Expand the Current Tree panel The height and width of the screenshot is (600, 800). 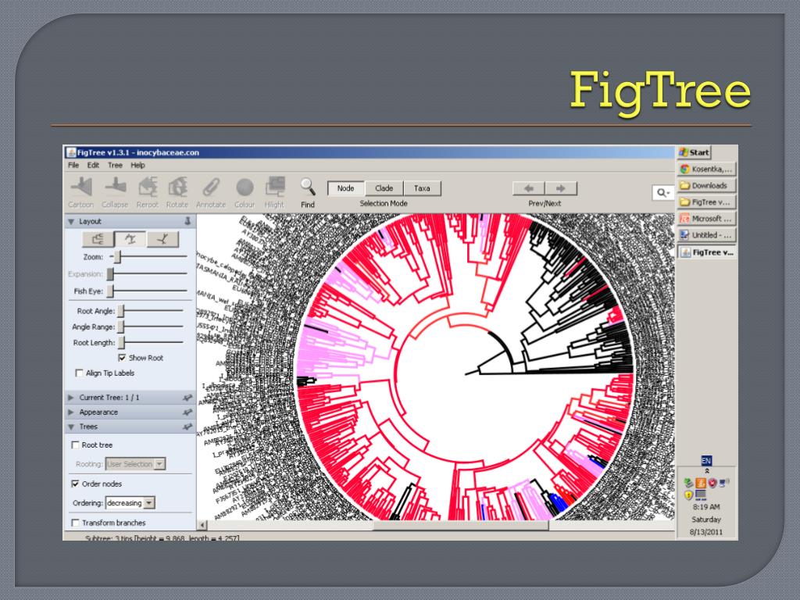click(x=71, y=398)
